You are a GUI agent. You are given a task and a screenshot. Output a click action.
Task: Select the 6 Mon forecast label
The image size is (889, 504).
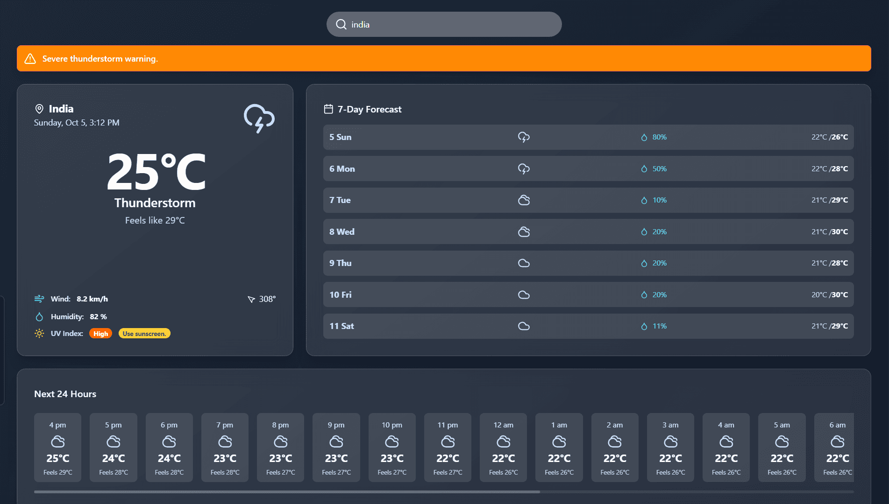click(342, 169)
